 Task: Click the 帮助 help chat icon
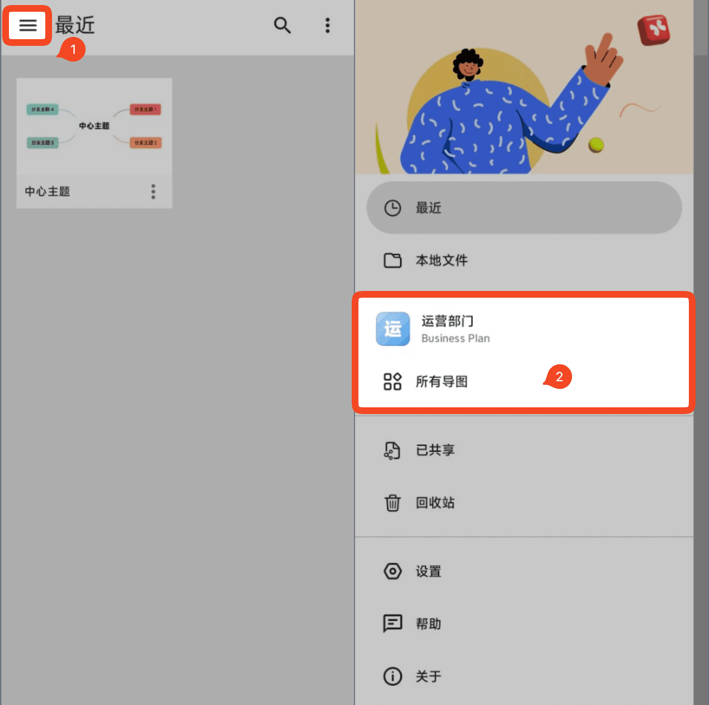(393, 623)
